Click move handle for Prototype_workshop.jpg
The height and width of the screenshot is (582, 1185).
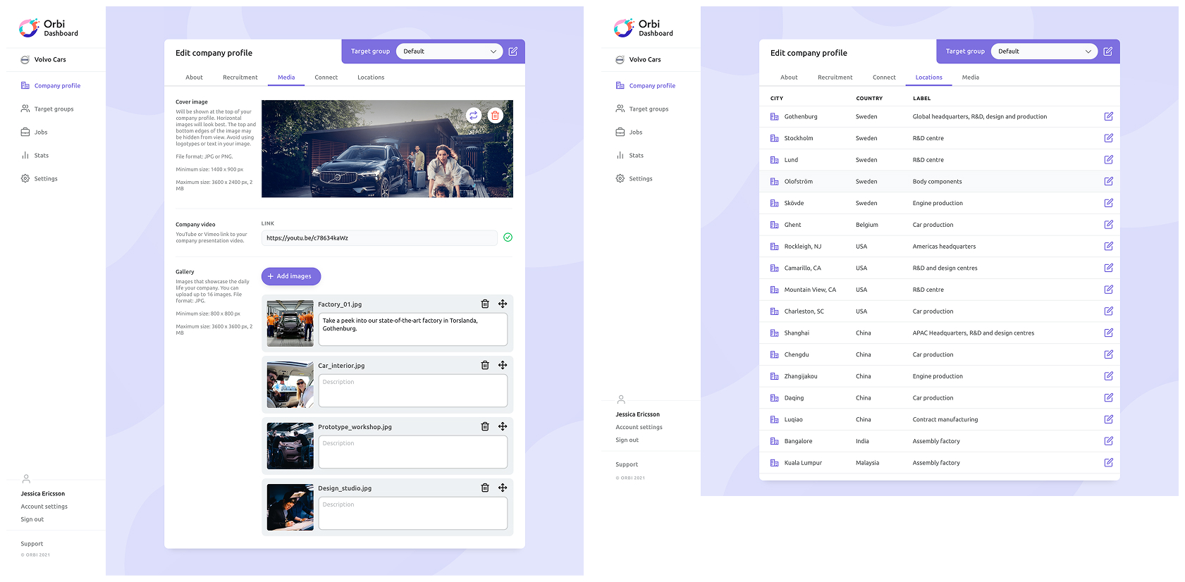pos(503,426)
